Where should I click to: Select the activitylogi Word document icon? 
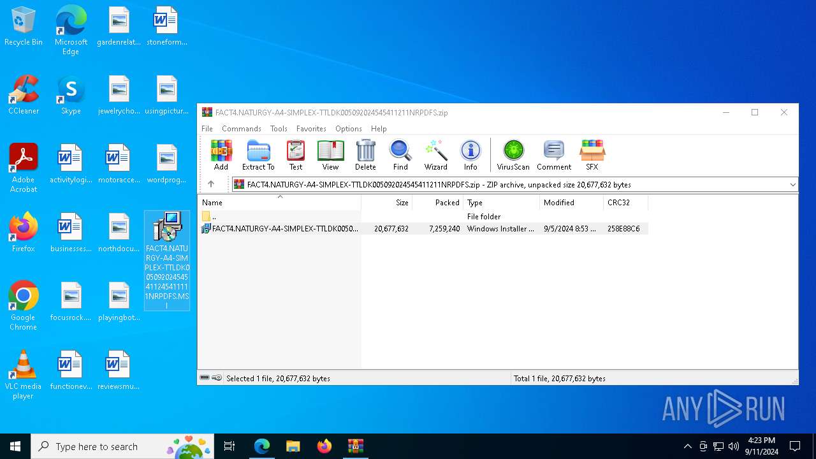point(71,164)
